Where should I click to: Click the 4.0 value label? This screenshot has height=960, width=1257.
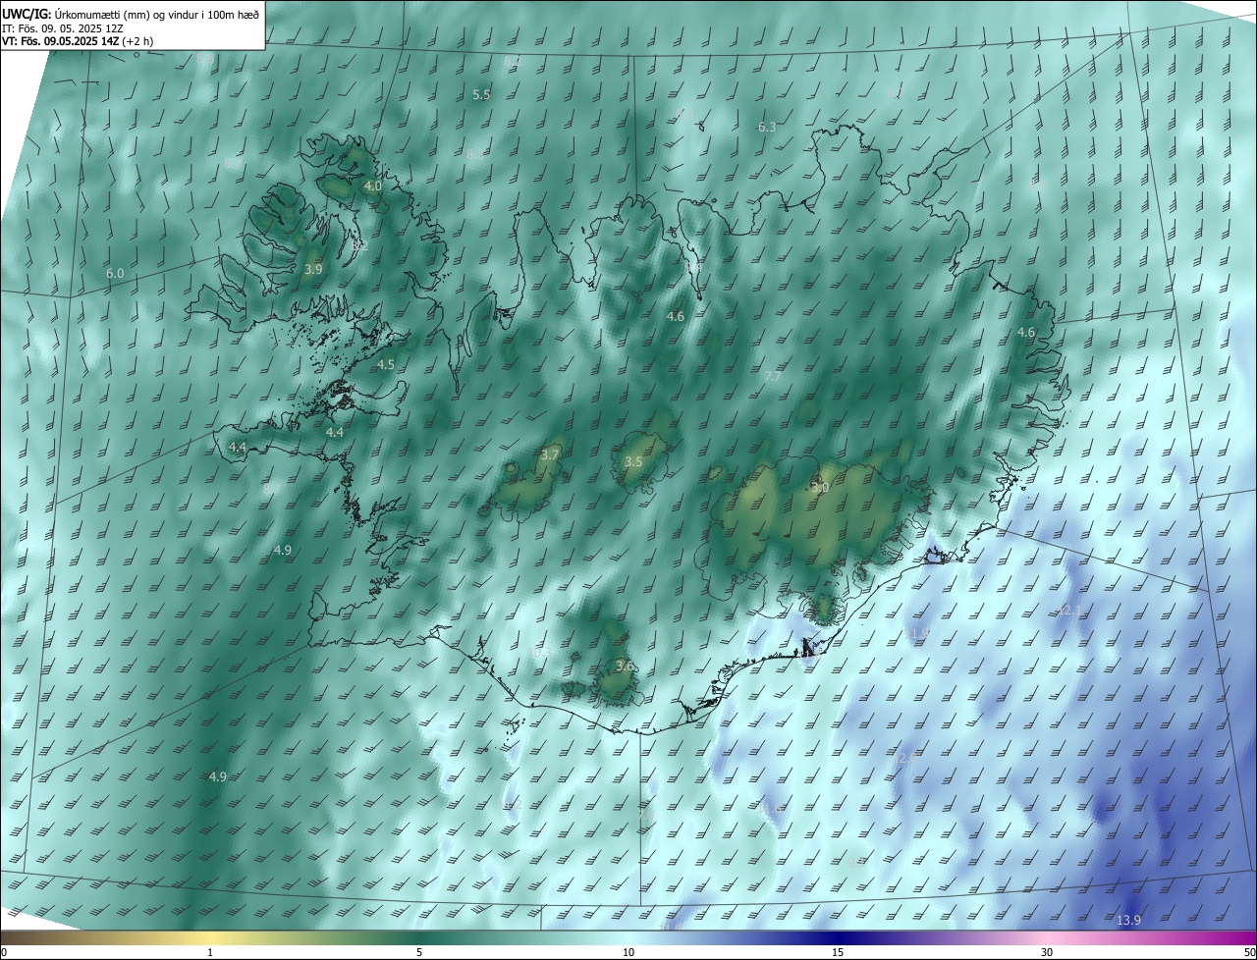(x=372, y=187)
